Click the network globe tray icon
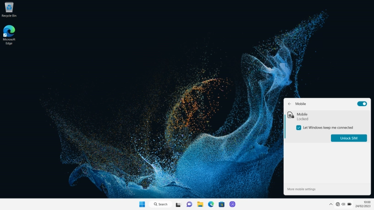The width and height of the screenshot is (374, 210). 338,204
